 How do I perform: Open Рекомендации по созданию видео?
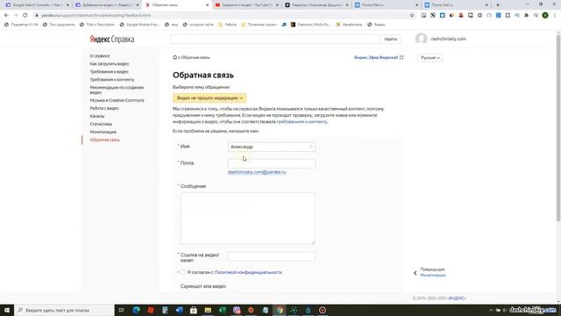pyautogui.click(x=117, y=90)
